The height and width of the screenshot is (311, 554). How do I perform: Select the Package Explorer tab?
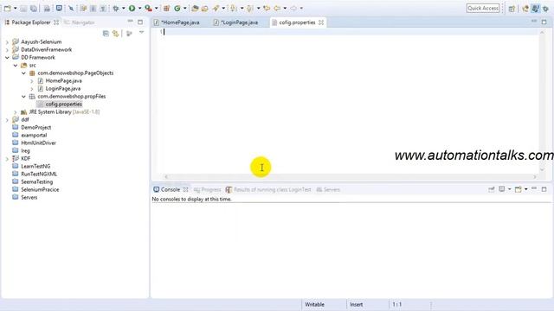click(31, 22)
